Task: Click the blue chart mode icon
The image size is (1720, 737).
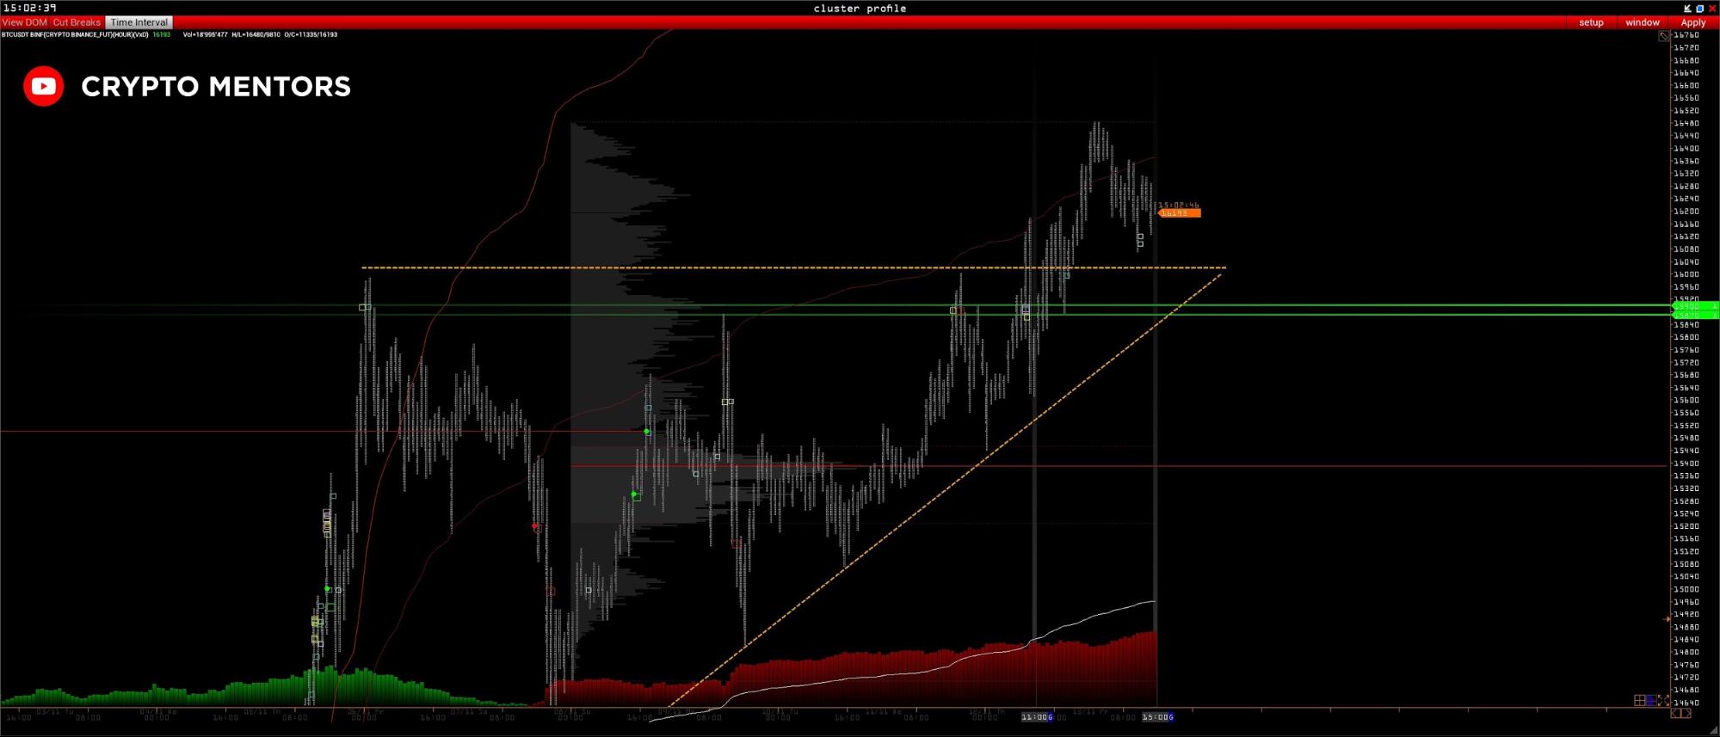Action: [1651, 701]
